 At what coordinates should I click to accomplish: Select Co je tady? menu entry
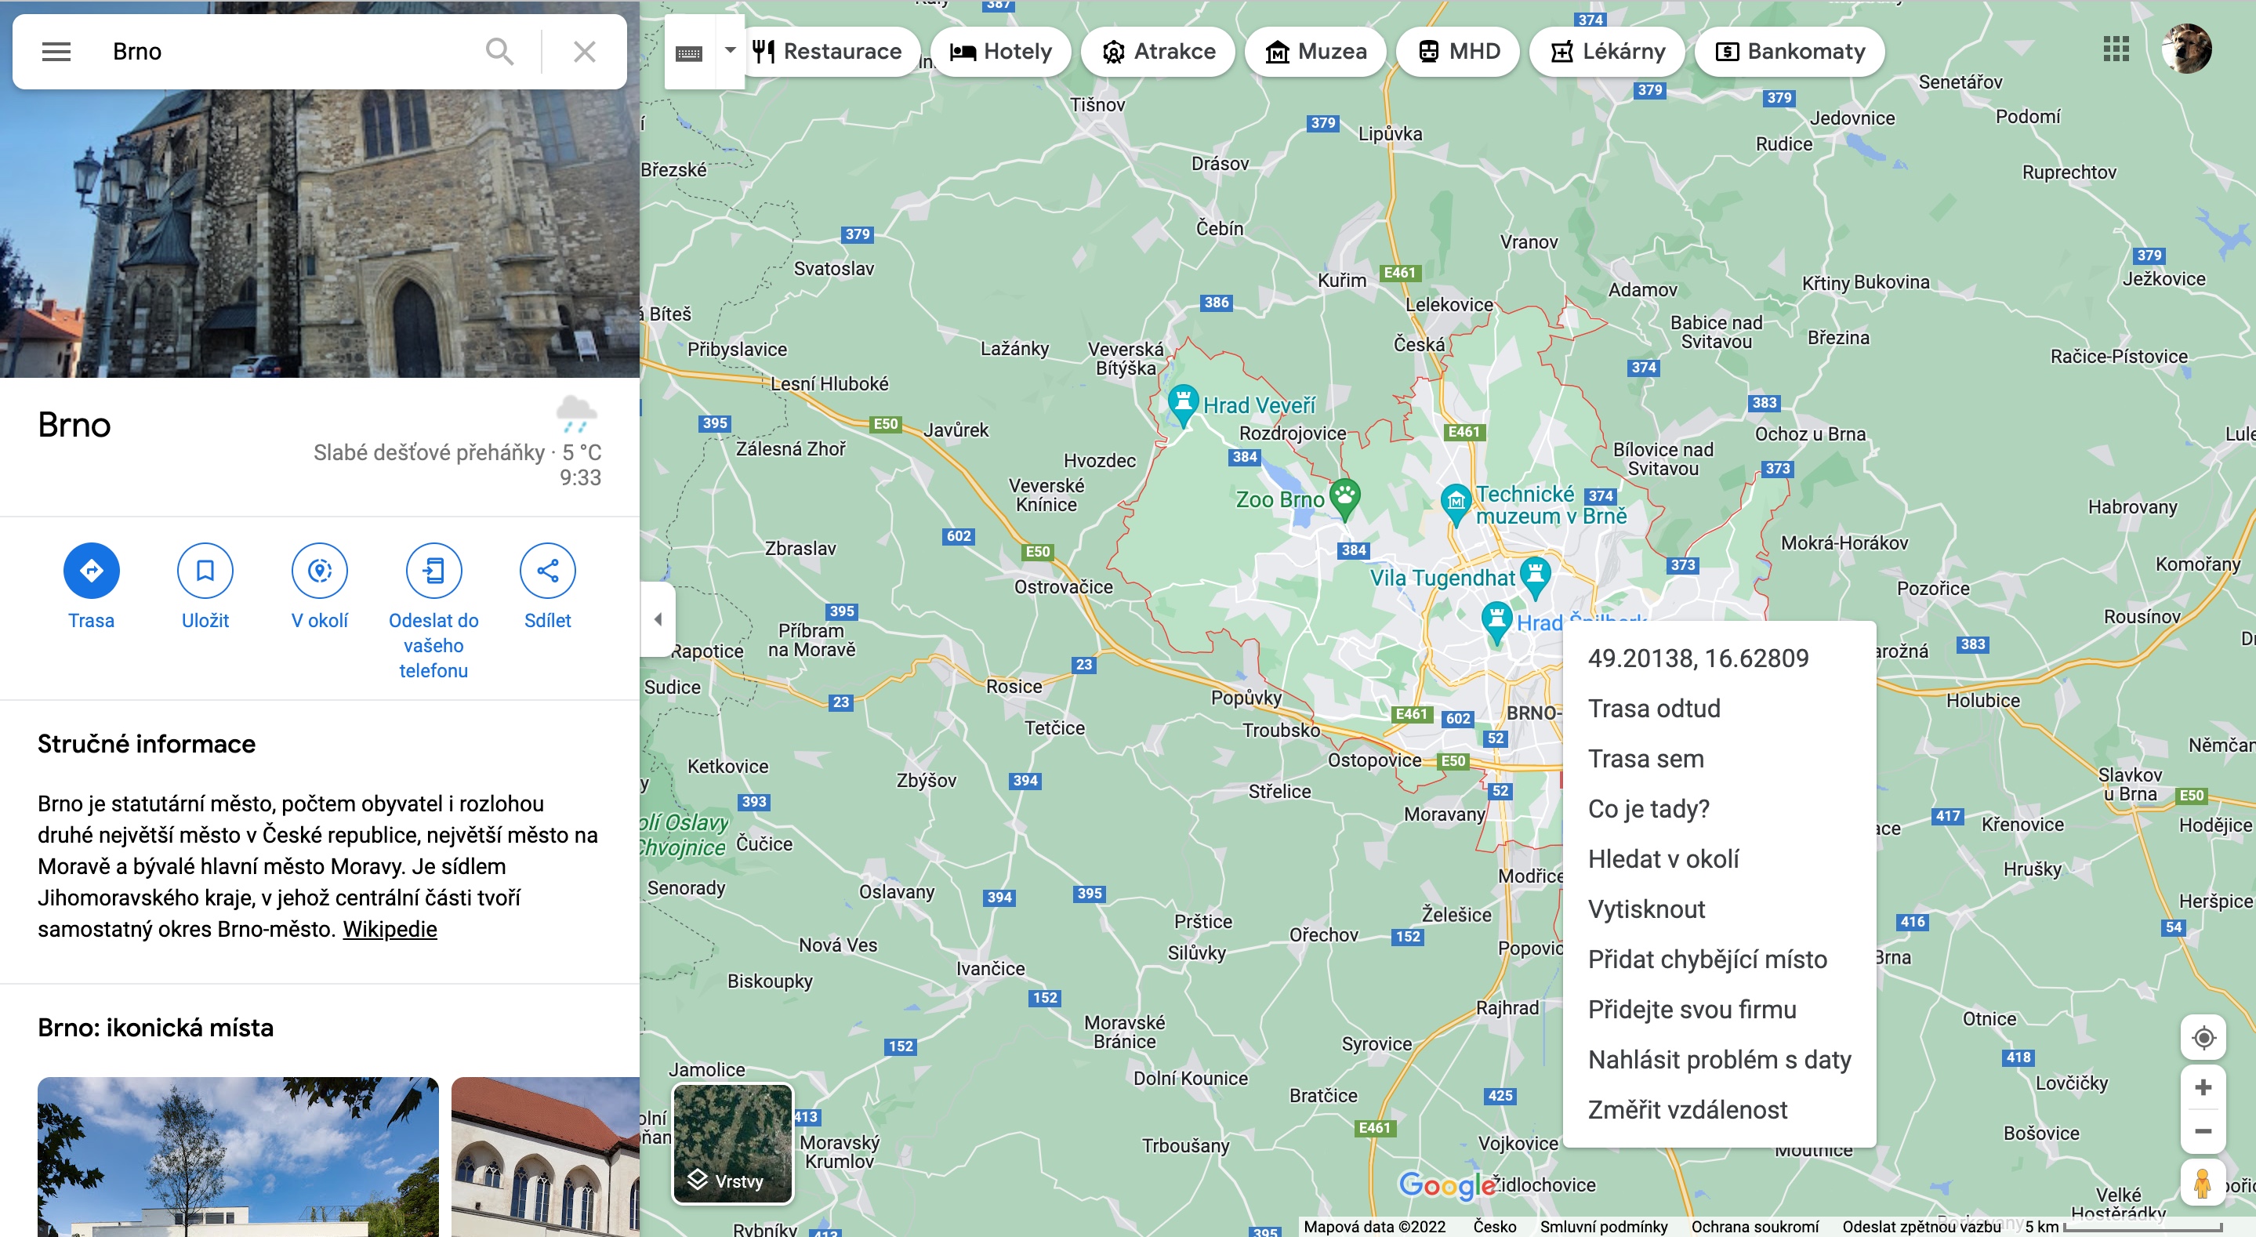[x=1648, y=809]
